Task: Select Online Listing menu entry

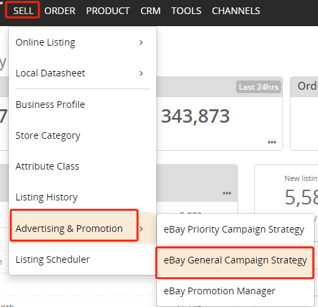Action: pyautogui.click(x=83, y=42)
